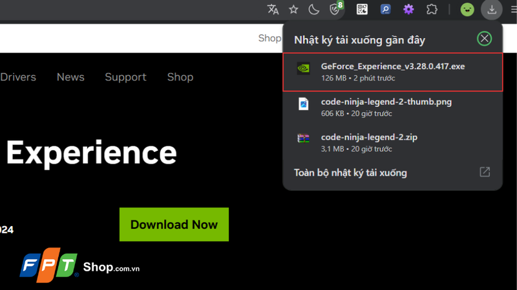Click the image file icon for thumb.png
The width and height of the screenshot is (517, 290).
(303, 104)
